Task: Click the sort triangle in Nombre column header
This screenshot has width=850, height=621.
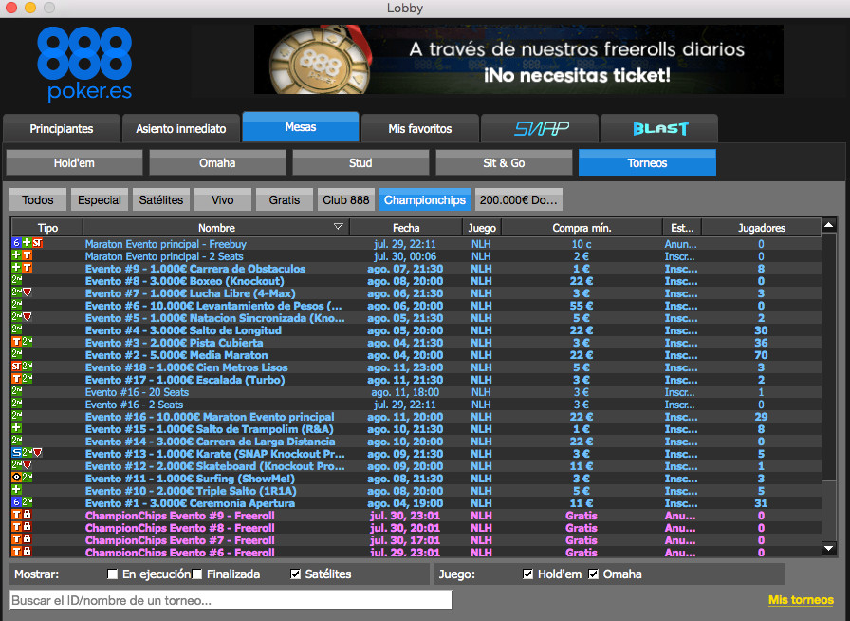Action: (339, 226)
